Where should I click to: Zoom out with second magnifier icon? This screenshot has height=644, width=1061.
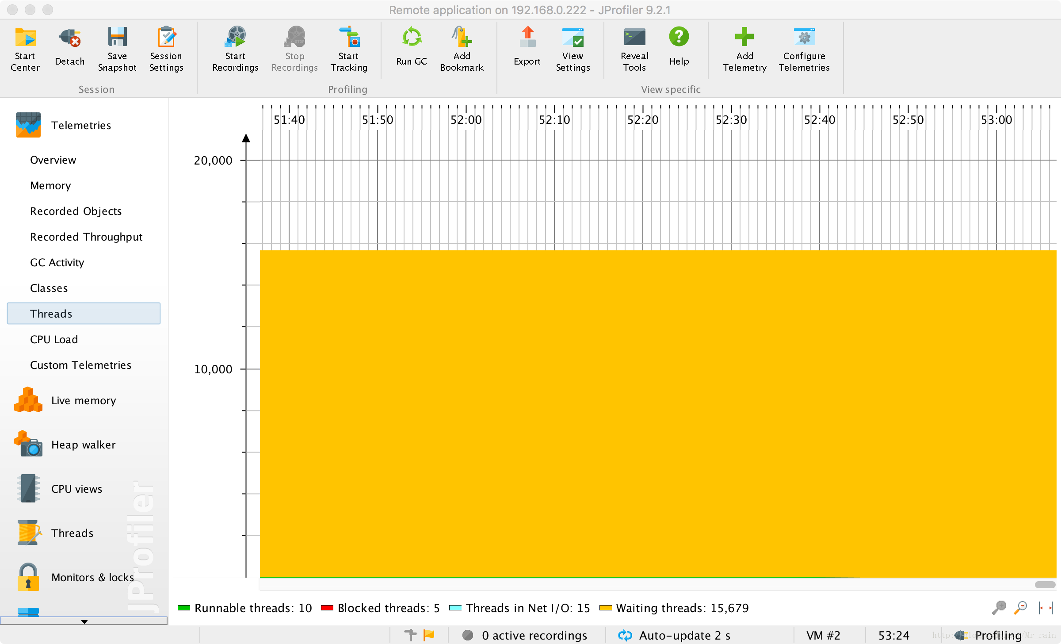[1020, 607]
